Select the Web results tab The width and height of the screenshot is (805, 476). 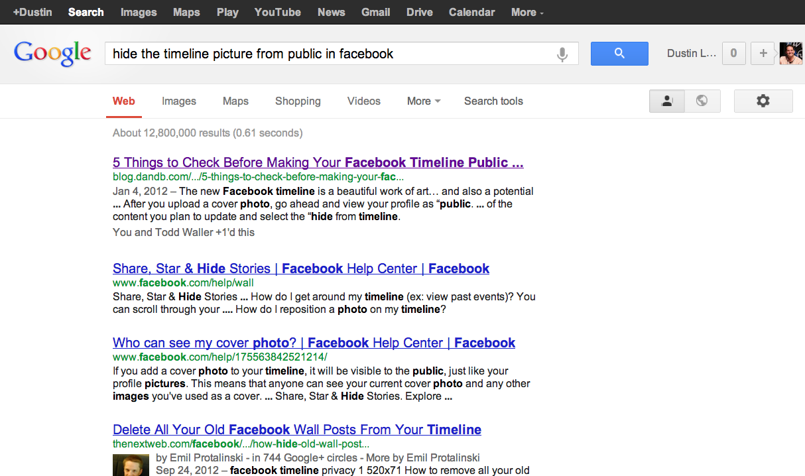click(x=124, y=101)
